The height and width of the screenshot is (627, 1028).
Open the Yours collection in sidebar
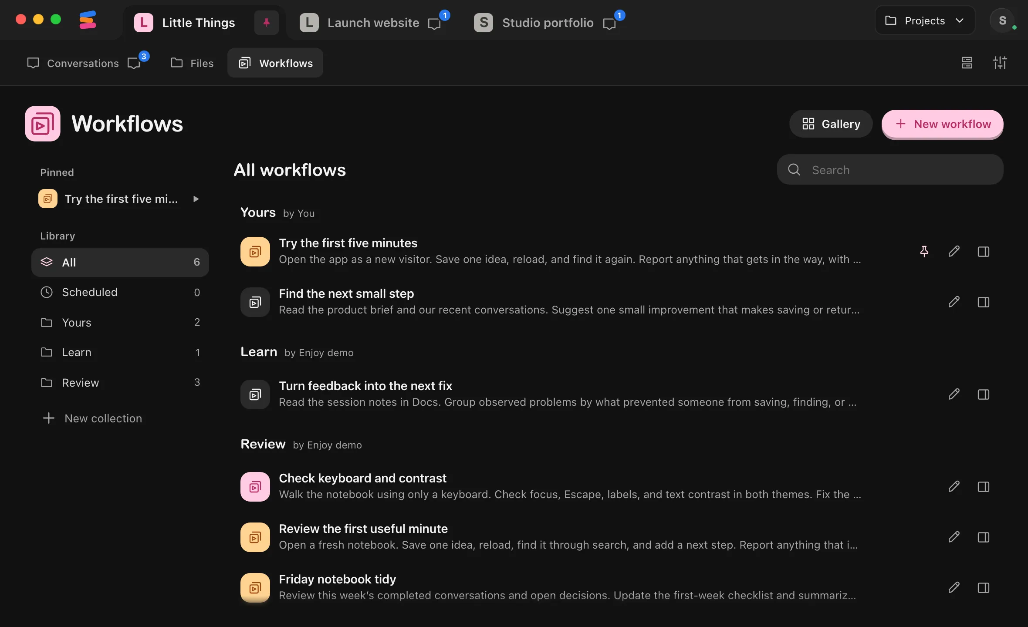(120, 323)
